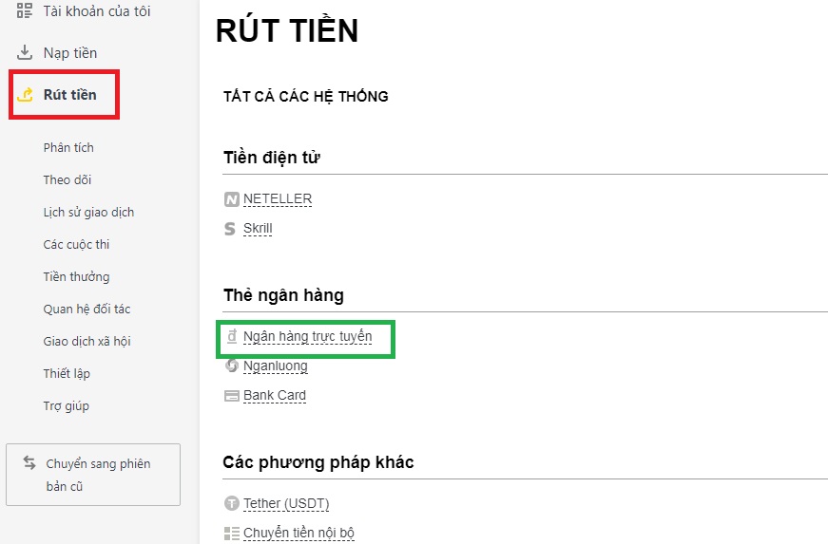Click the Tether USDT coin icon
This screenshot has height=544, width=828.
tap(231, 503)
